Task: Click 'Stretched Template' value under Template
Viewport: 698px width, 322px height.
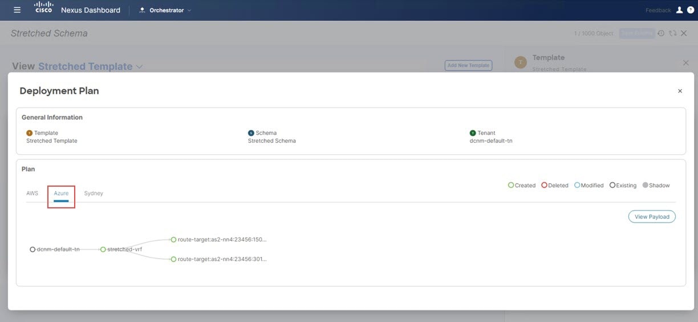Action: [x=52, y=140]
